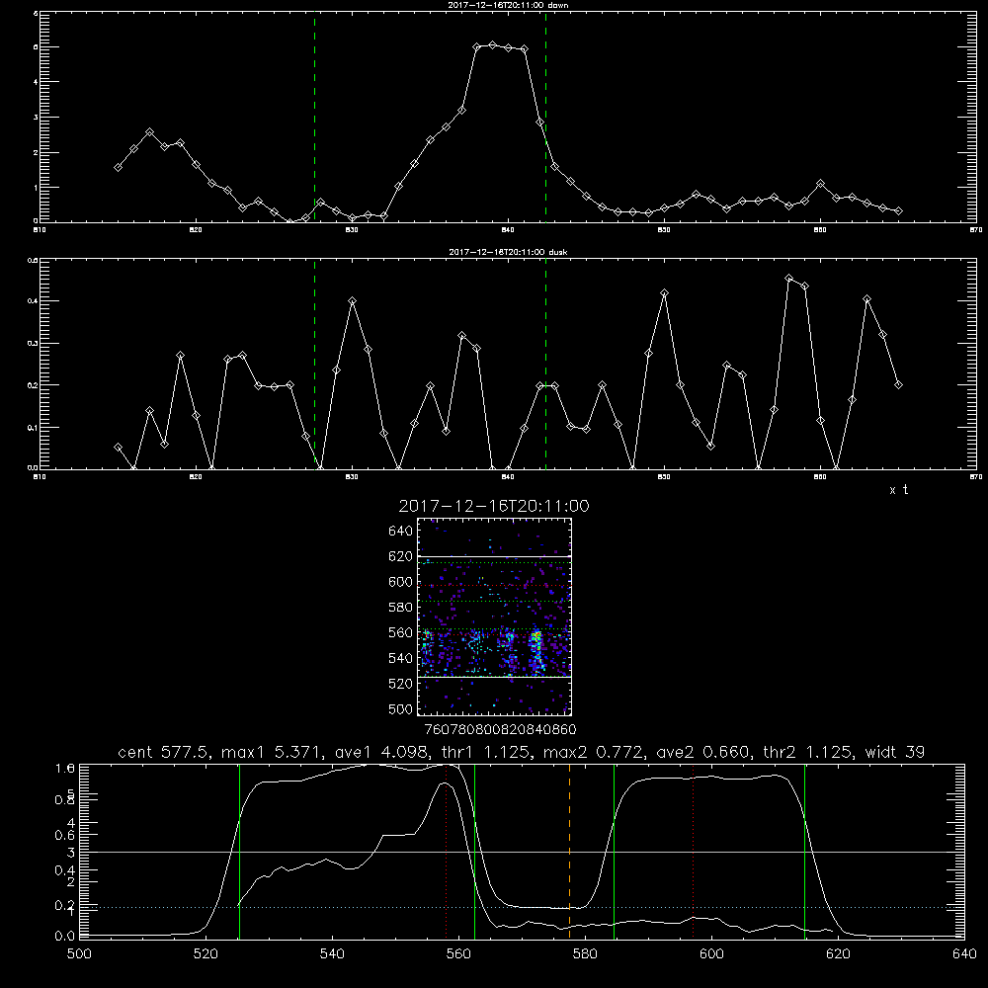Click the 'ave2 0.660' statistic text
This screenshot has width=988, height=988.
703,752
